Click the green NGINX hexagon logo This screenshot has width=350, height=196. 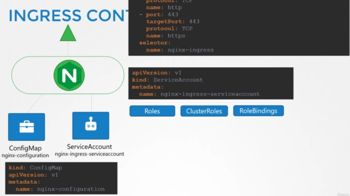click(69, 75)
